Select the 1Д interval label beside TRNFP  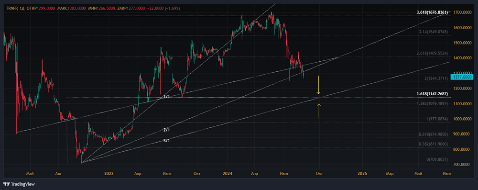click(x=22, y=8)
